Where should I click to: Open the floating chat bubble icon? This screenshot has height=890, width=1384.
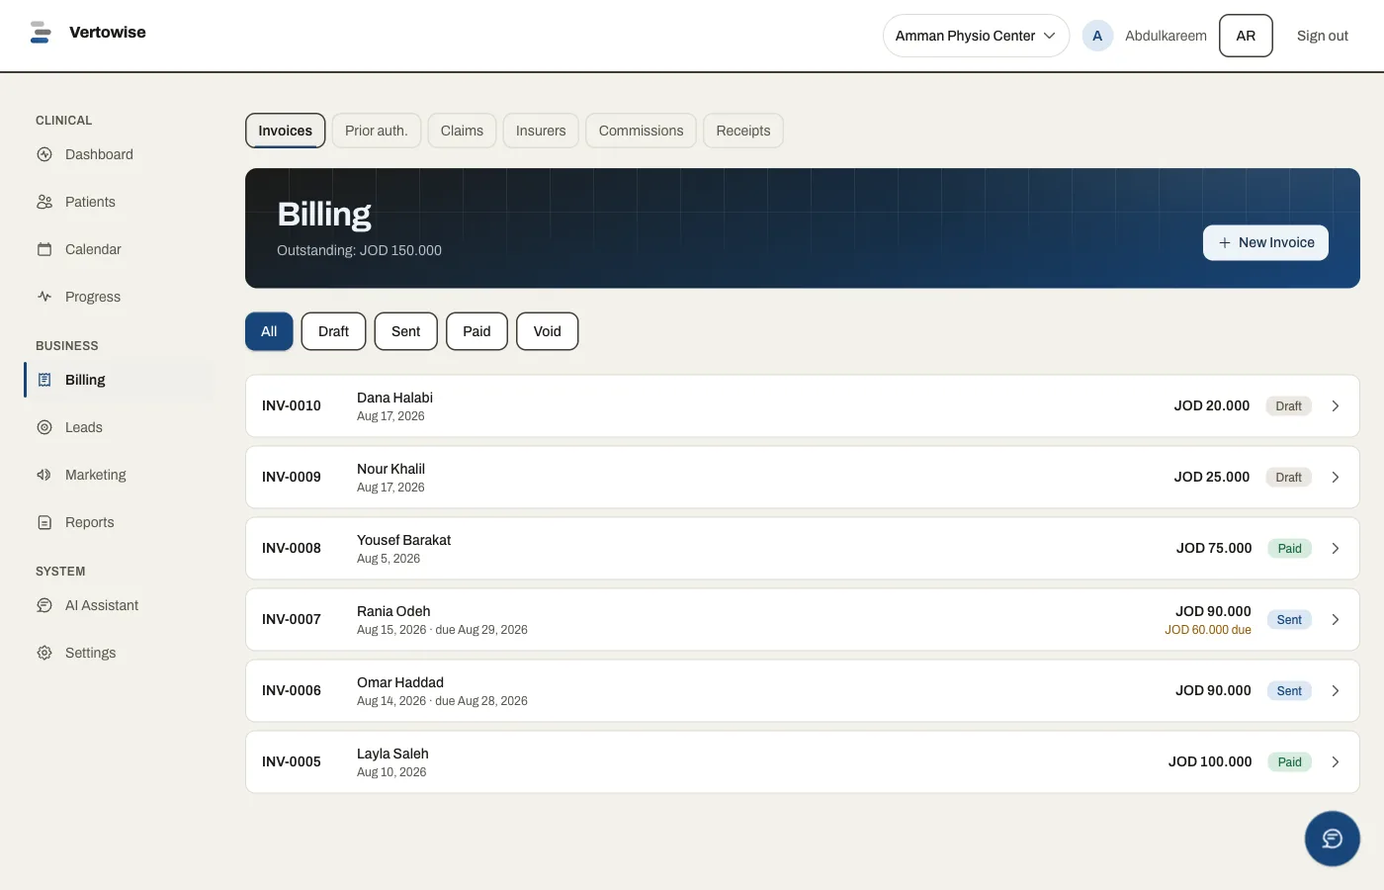click(1333, 839)
